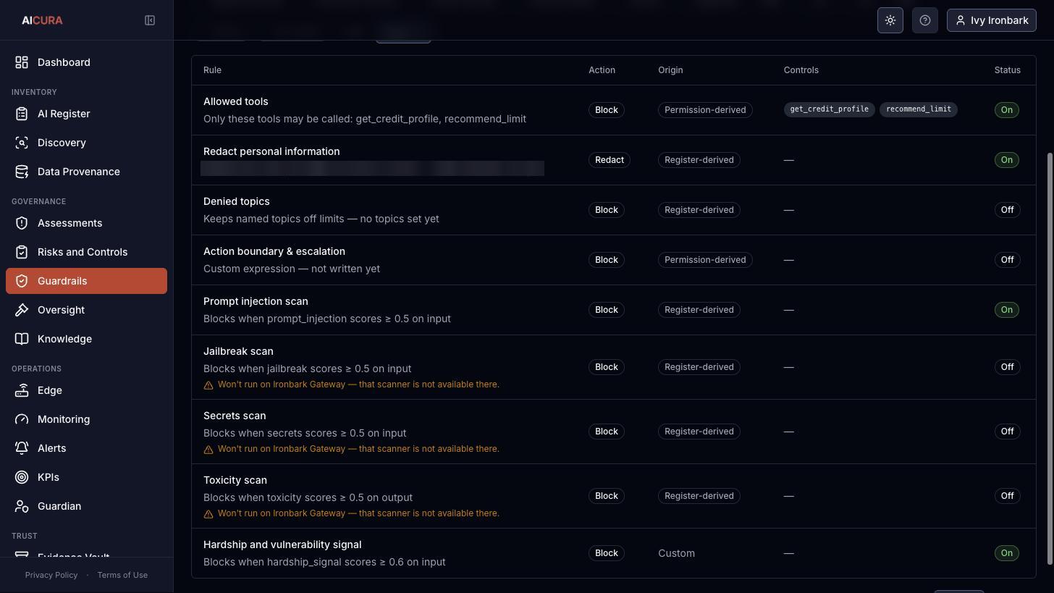The image size is (1054, 593).
Task: Enable the Toxicity scan status
Action: [1007, 496]
